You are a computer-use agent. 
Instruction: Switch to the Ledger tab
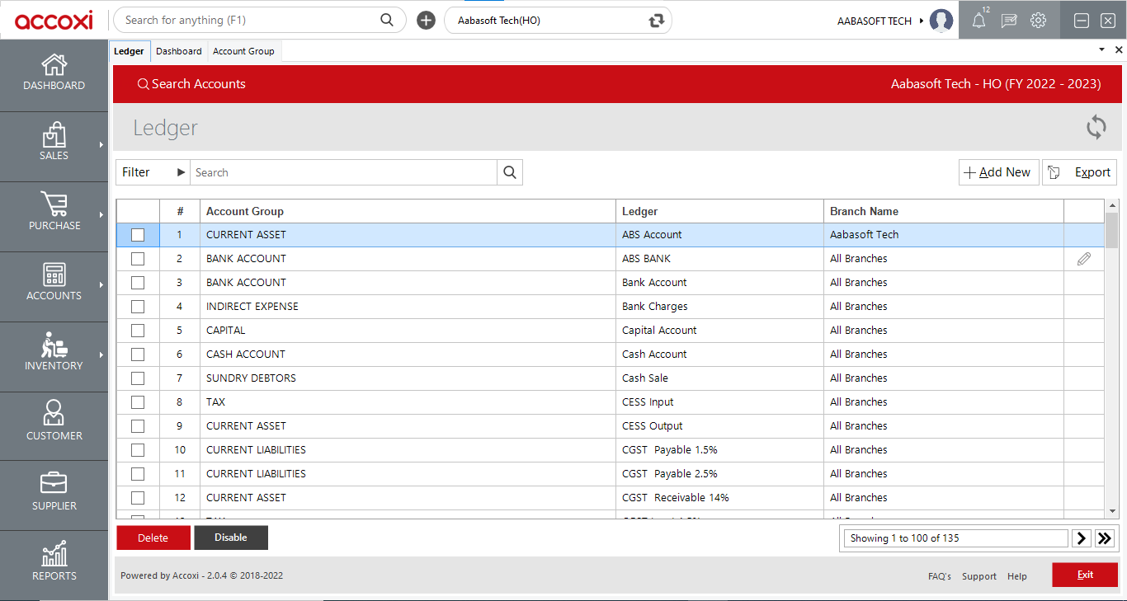point(129,51)
